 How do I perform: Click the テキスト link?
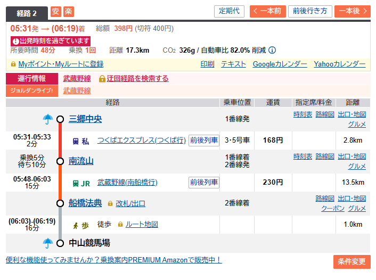click(233, 64)
